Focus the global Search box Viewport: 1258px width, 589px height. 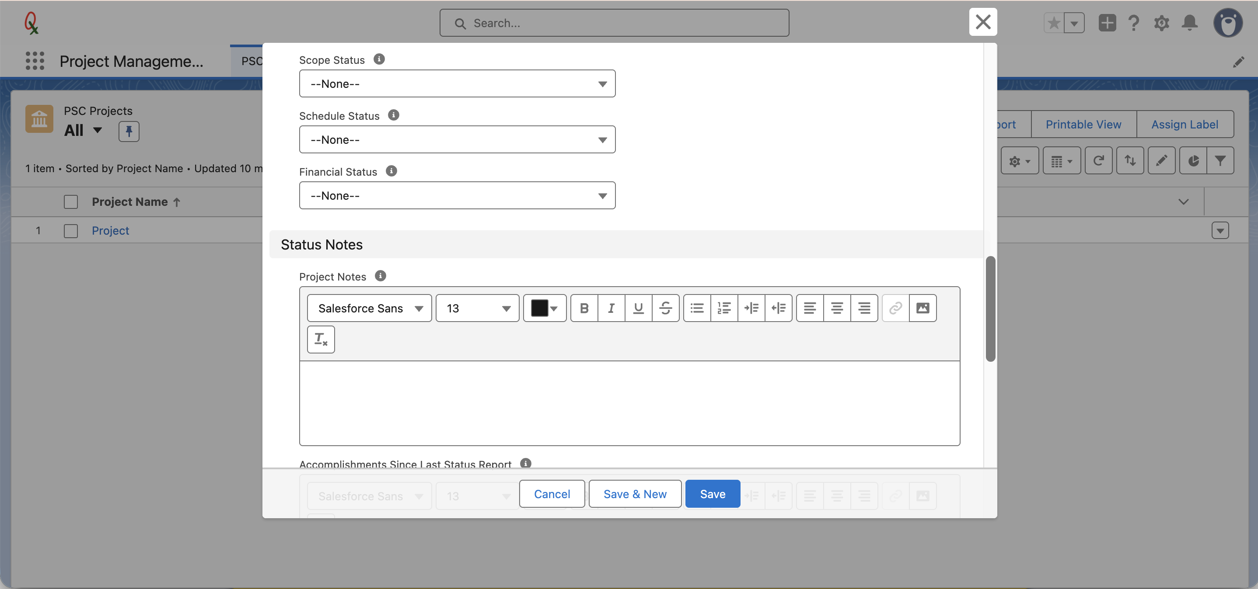pyautogui.click(x=614, y=23)
